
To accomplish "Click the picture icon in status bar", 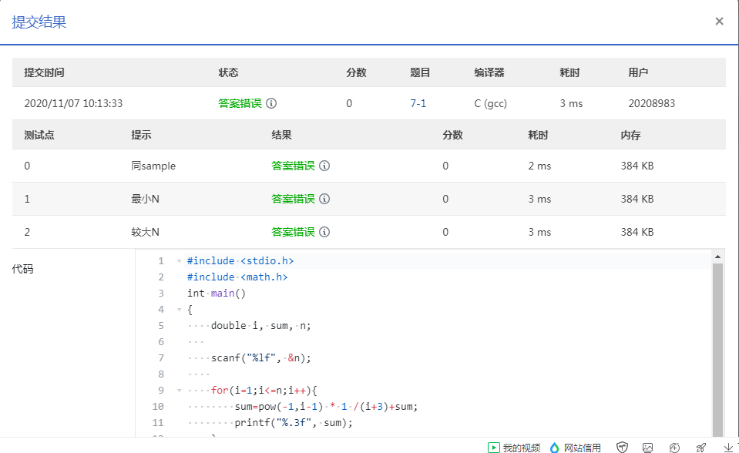I will pyautogui.click(x=648, y=447).
